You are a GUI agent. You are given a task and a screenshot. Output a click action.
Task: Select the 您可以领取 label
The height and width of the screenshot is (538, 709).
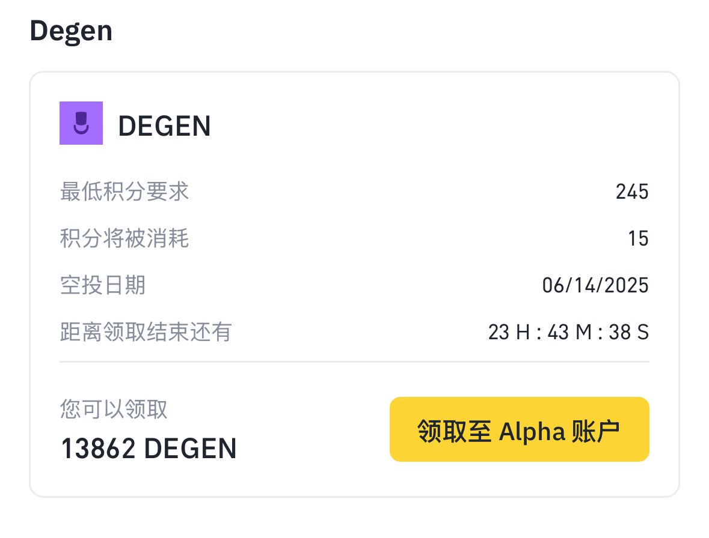tap(114, 410)
